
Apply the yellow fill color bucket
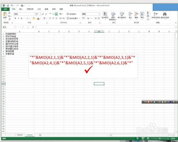[33, 18]
